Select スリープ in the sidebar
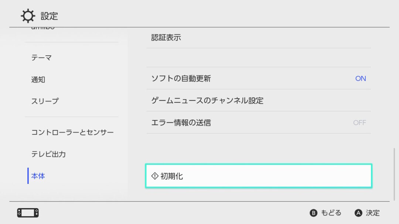 tap(44, 101)
